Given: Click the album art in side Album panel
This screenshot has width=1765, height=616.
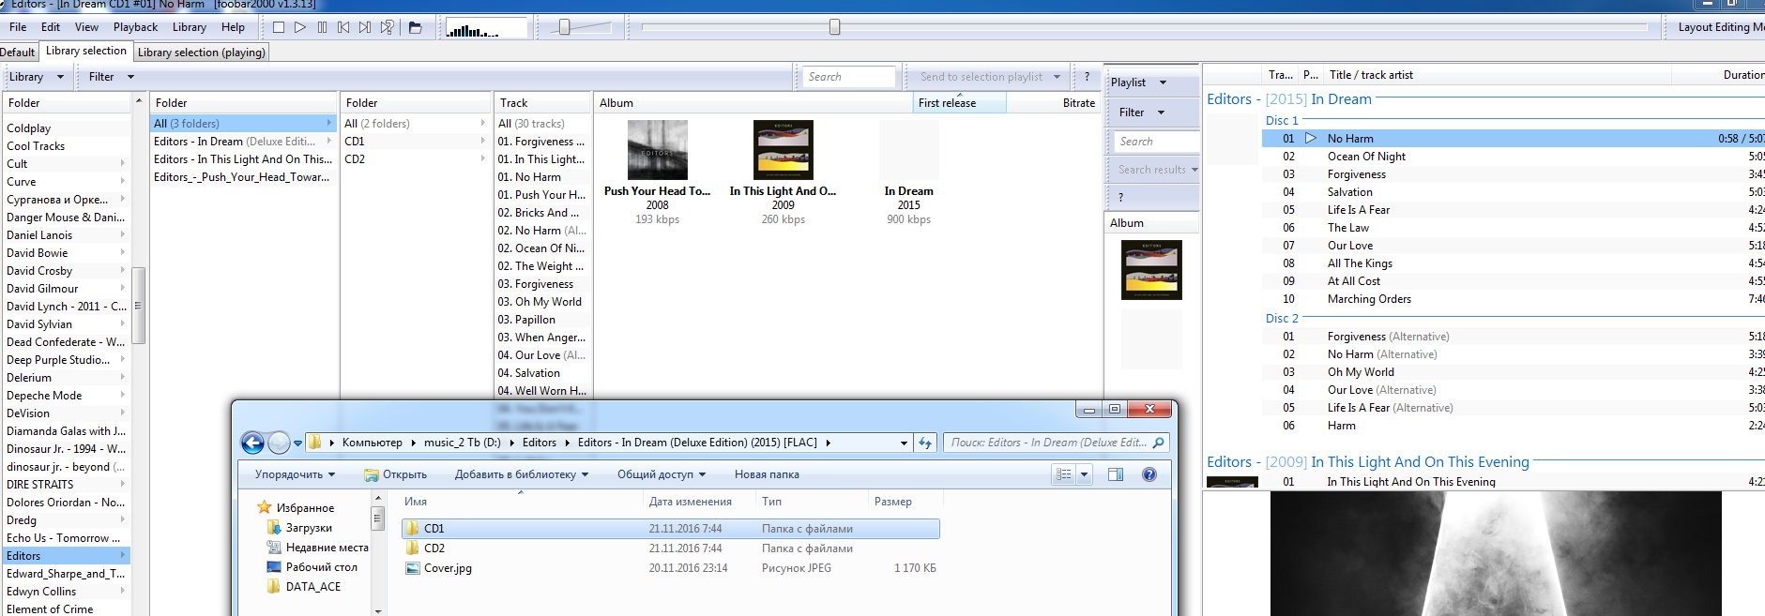Looking at the screenshot, I should (1151, 270).
